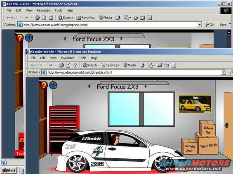Click Home icon in back window toolbar
Viewport: 233px width, 174px height.
click(51, 18)
